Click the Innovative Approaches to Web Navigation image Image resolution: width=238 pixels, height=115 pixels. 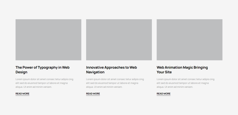[x=119, y=40]
